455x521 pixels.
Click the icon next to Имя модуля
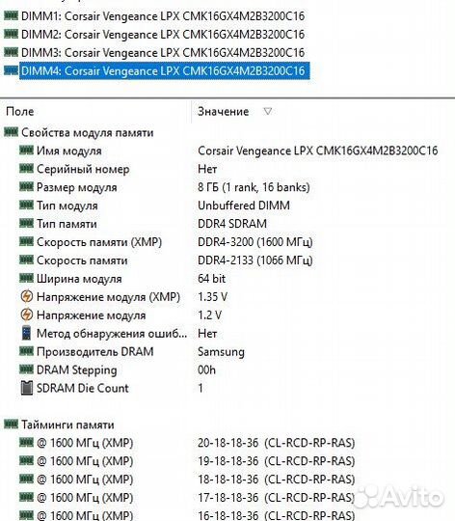pos(26,151)
